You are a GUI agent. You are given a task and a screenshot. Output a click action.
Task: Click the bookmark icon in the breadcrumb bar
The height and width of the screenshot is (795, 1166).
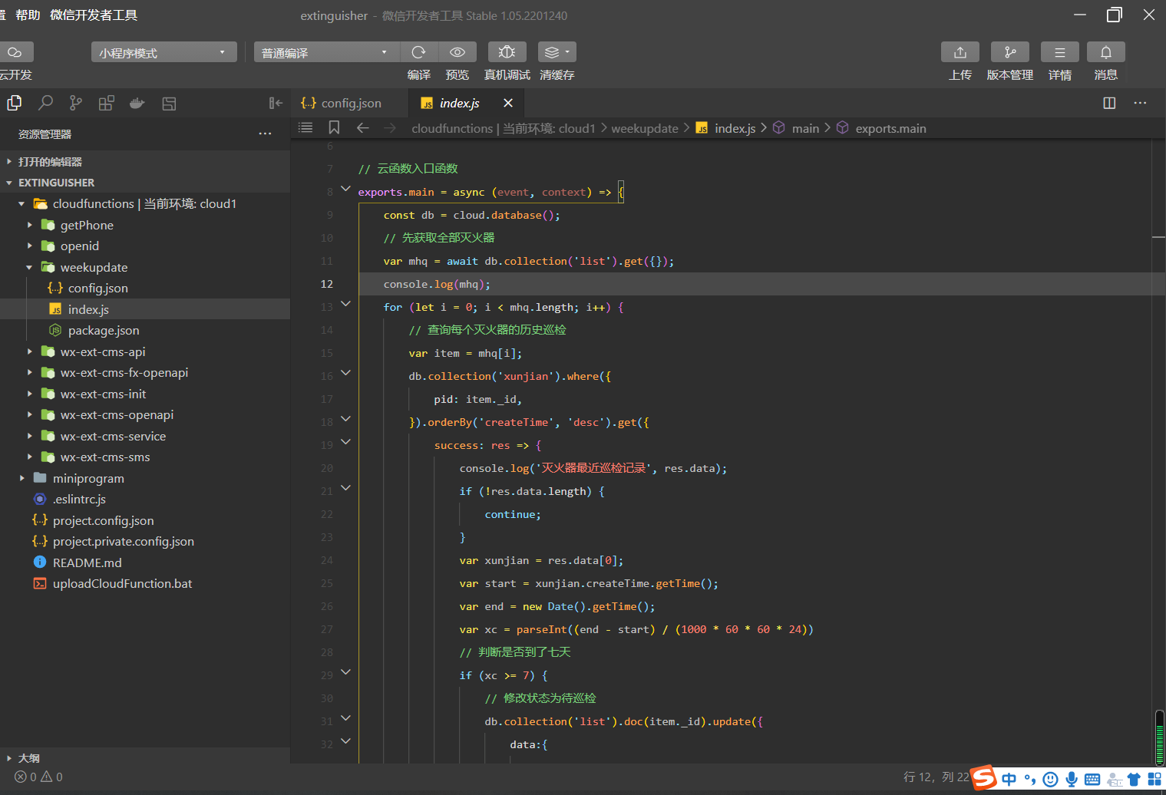pos(334,127)
